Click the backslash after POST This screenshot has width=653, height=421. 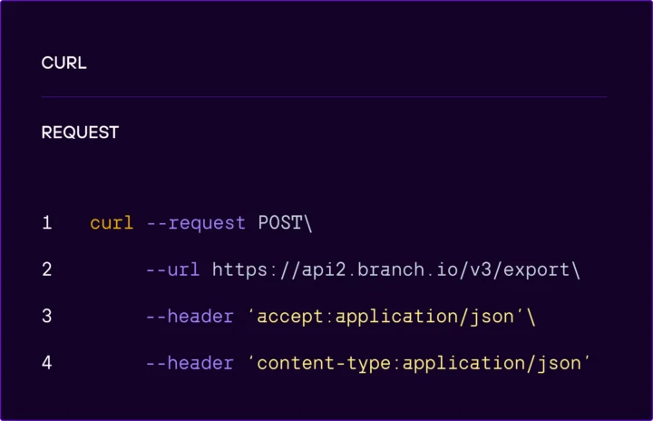(x=308, y=223)
